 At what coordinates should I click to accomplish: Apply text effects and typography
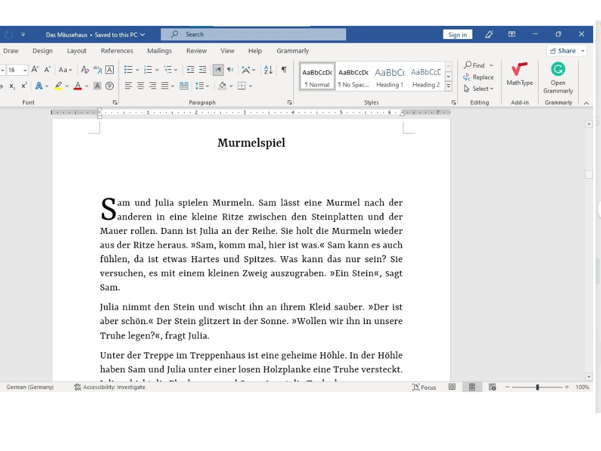click(38, 86)
